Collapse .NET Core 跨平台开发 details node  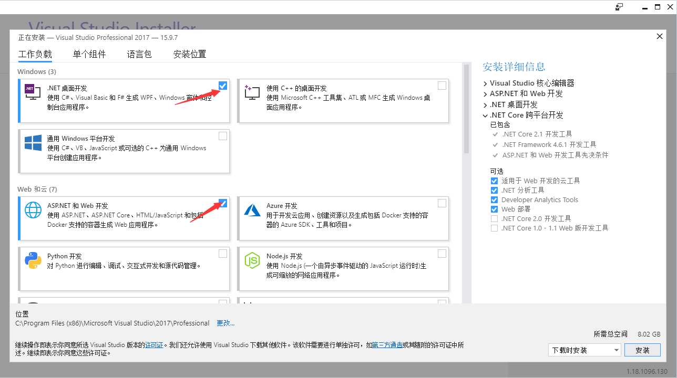click(485, 115)
